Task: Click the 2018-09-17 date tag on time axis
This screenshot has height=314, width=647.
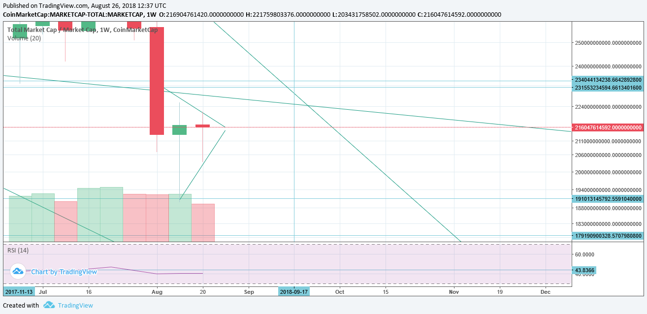Action: coord(294,291)
